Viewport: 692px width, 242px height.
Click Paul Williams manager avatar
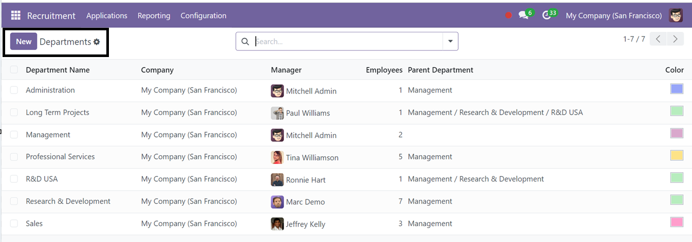[x=277, y=113]
